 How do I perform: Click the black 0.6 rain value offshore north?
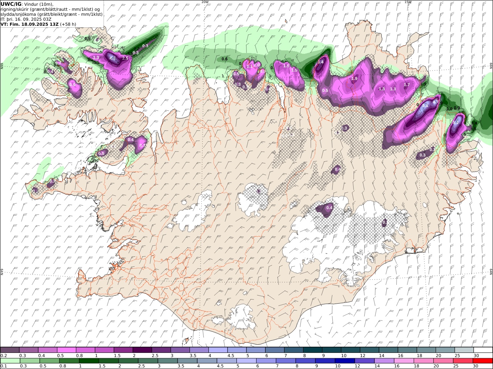[225, 59]
